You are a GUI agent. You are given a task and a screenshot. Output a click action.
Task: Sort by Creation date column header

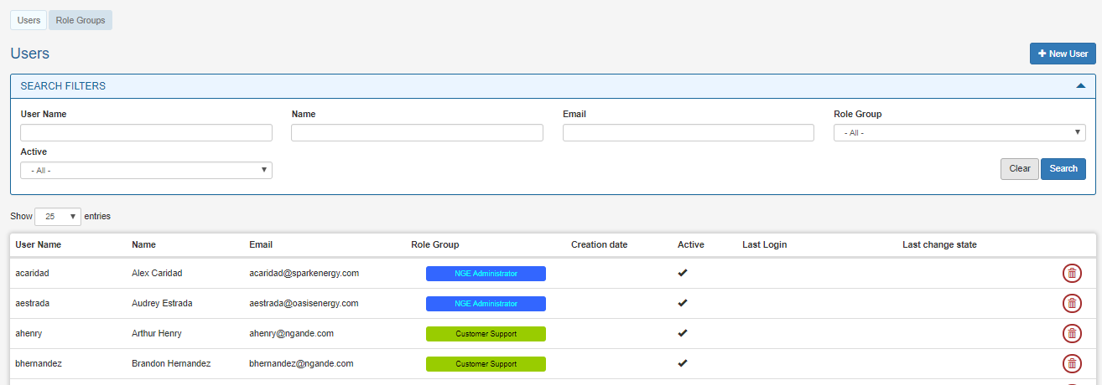(x=599, y=244)
